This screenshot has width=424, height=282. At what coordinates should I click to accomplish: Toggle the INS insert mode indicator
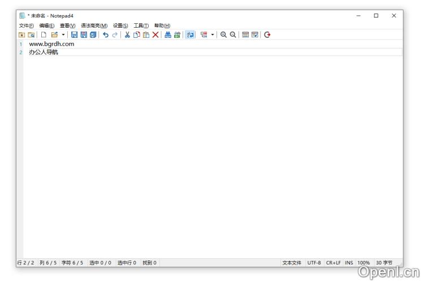coord(349,263)
